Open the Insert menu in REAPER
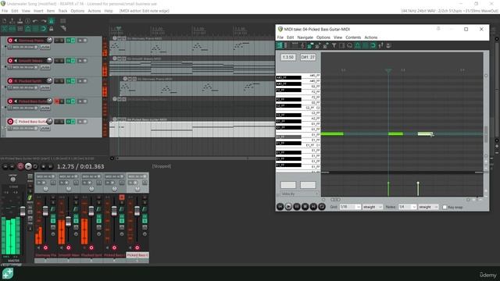 point(38,11)
